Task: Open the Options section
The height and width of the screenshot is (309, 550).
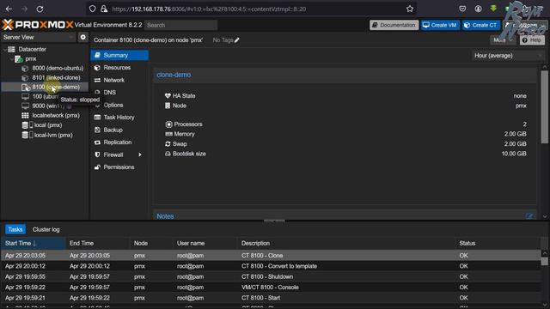Action: click(x=119, y=105)
